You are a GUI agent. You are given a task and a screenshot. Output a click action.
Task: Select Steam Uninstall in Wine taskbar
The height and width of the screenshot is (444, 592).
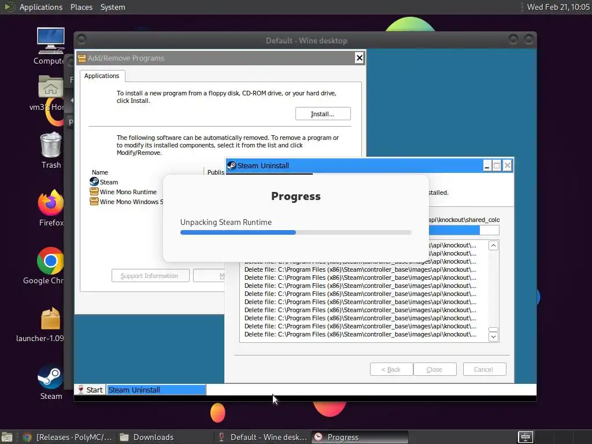(x=156, y=390)
